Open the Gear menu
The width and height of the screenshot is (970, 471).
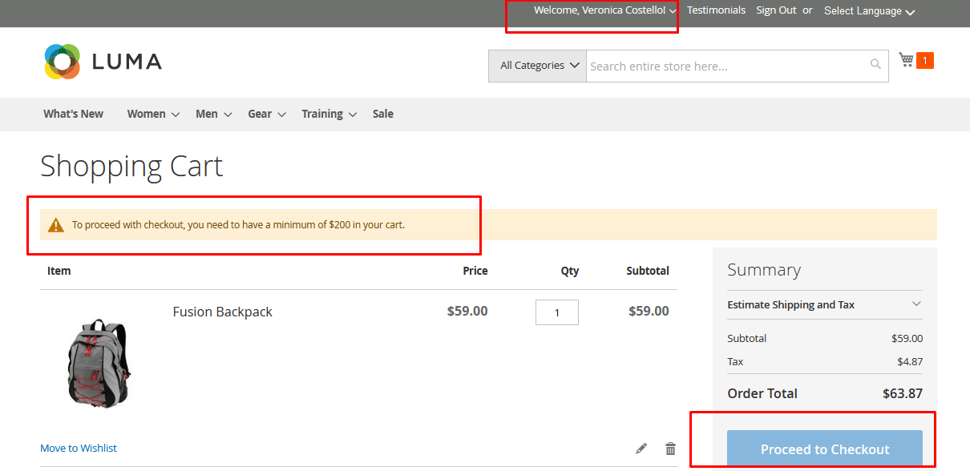coord(261,114)
